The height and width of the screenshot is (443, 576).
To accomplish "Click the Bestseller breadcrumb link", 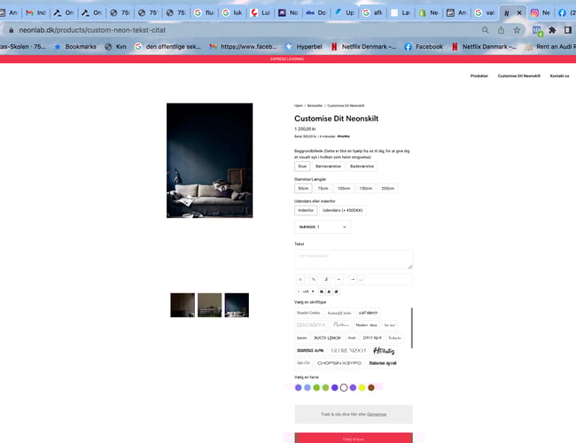I will pyautogui.click(x=315, y=105).
